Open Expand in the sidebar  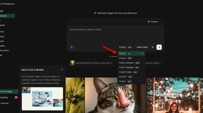coord(3,25)
